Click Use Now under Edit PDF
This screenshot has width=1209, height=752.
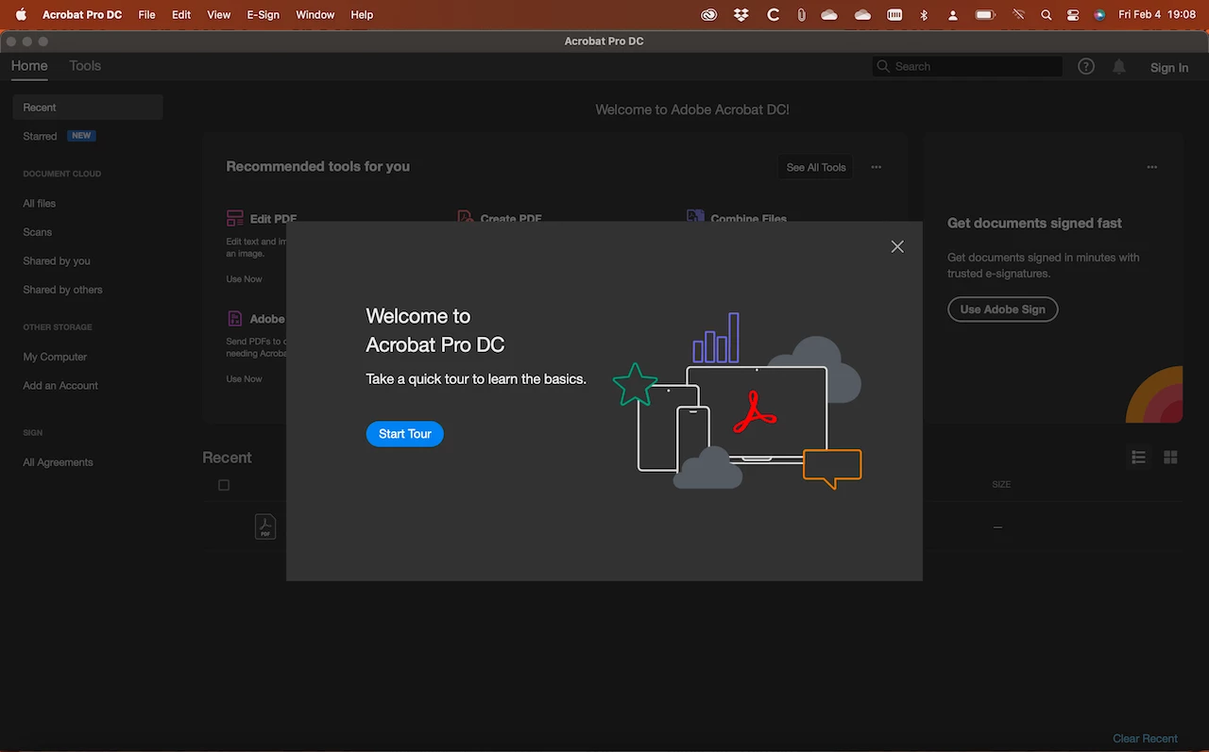244,279
